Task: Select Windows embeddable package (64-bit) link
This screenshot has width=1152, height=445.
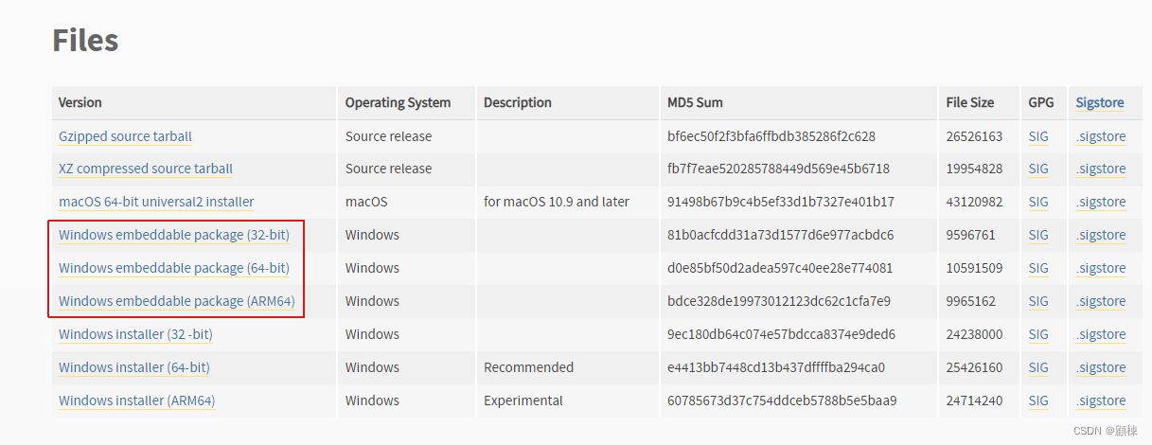Action: pyautogui.click(x=174, y=268)
